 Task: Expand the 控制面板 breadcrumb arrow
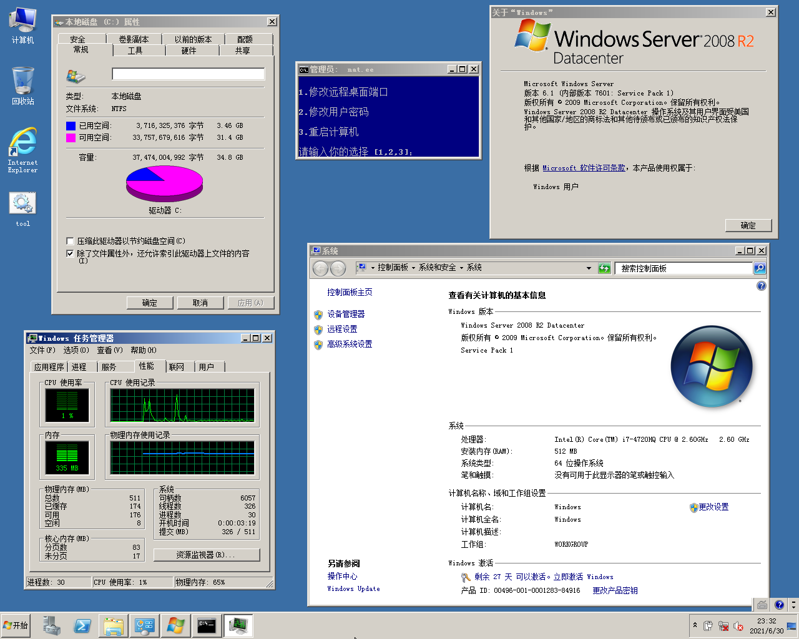tap(413, 268)
